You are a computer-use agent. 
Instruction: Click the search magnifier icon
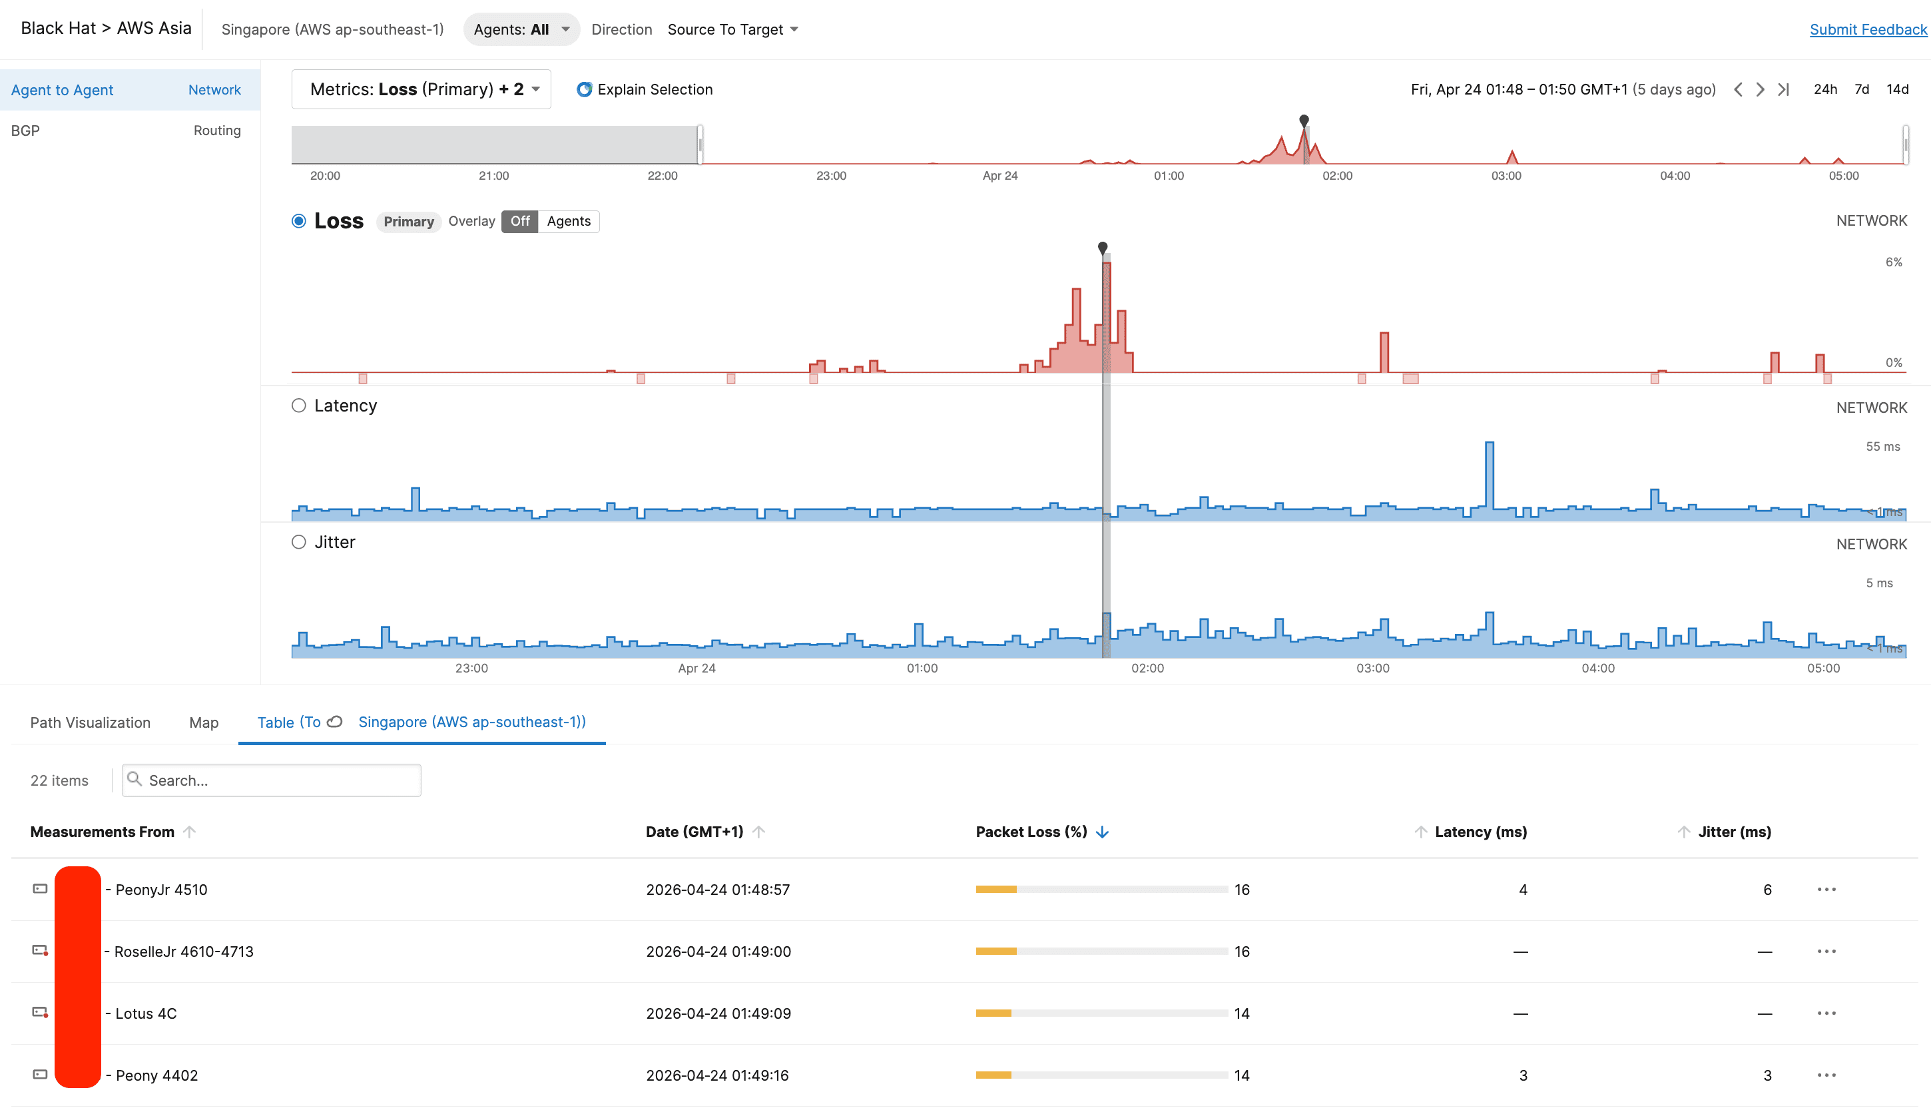coord(135,779)
